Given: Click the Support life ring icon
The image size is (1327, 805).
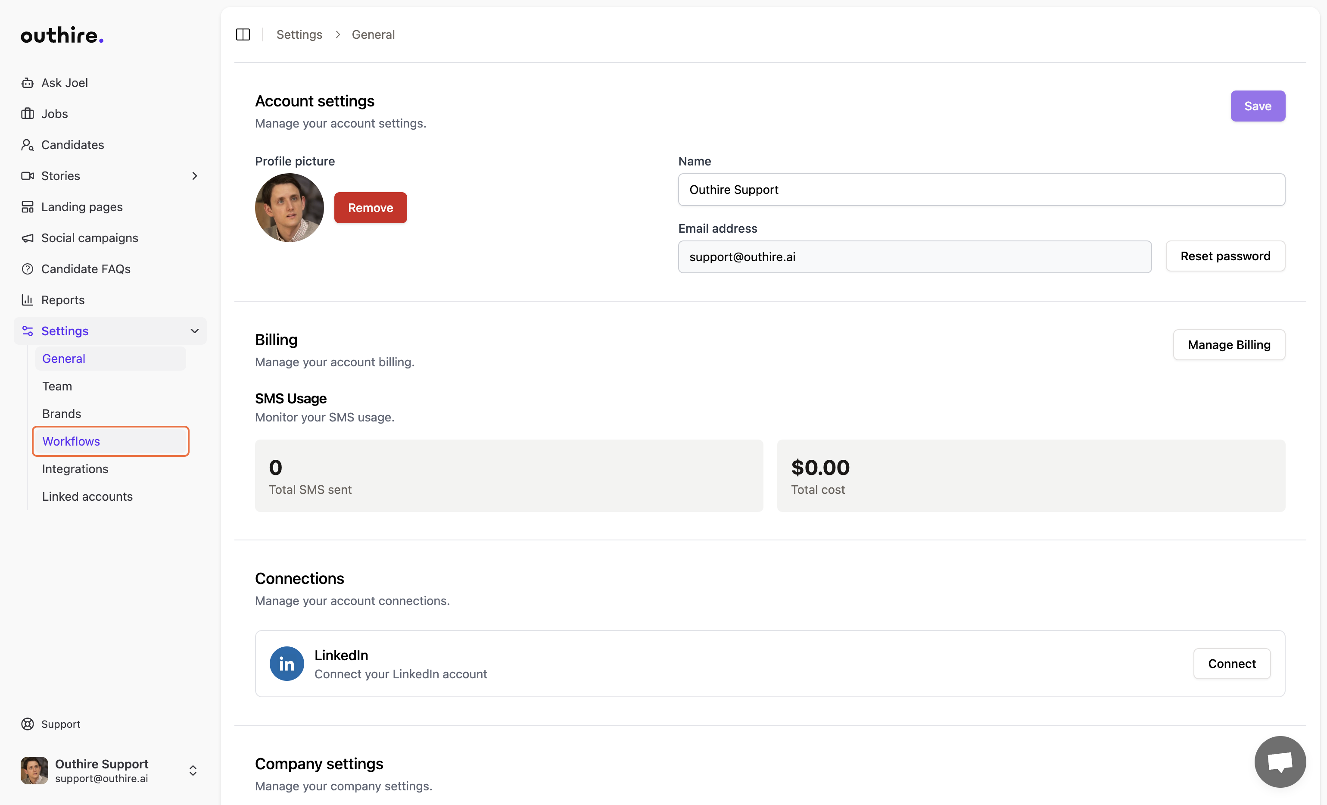Looking at the screenshot, I should [28, 724].
